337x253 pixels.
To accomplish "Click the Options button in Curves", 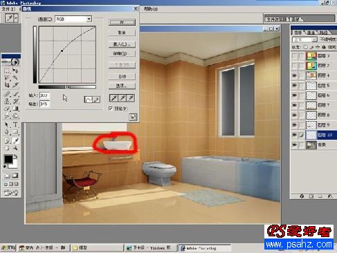I will click(122, 86).
